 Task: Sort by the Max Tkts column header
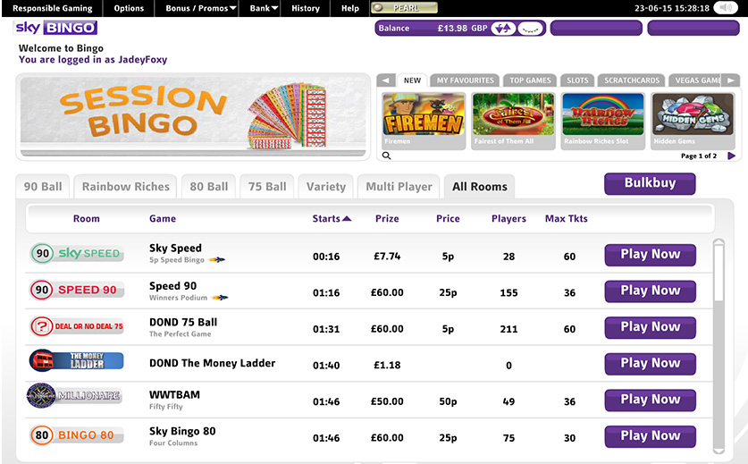coord(567,219)
